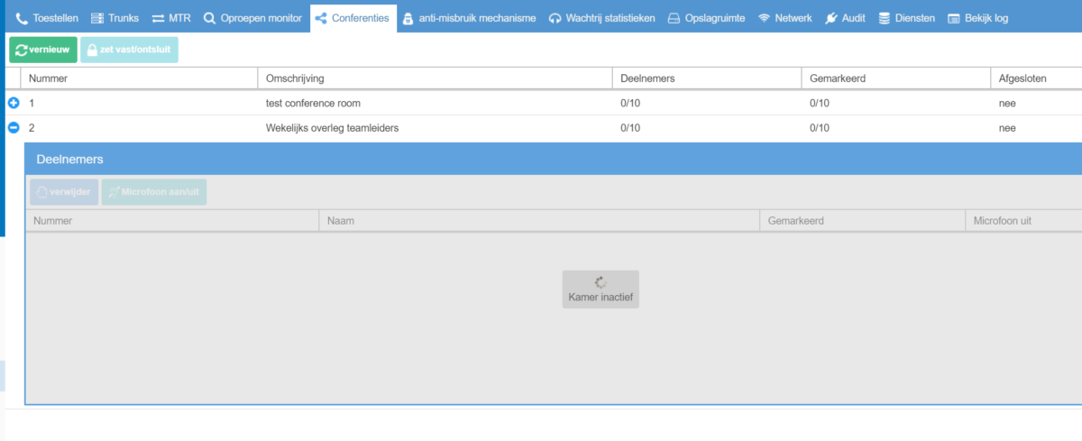Click the arrows icon next to MTR
Image resolution: width=1082 pixels, height=441 pixels.
pos(158,18)
